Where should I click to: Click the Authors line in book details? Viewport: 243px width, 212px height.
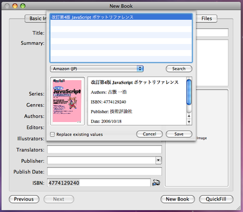109,92
